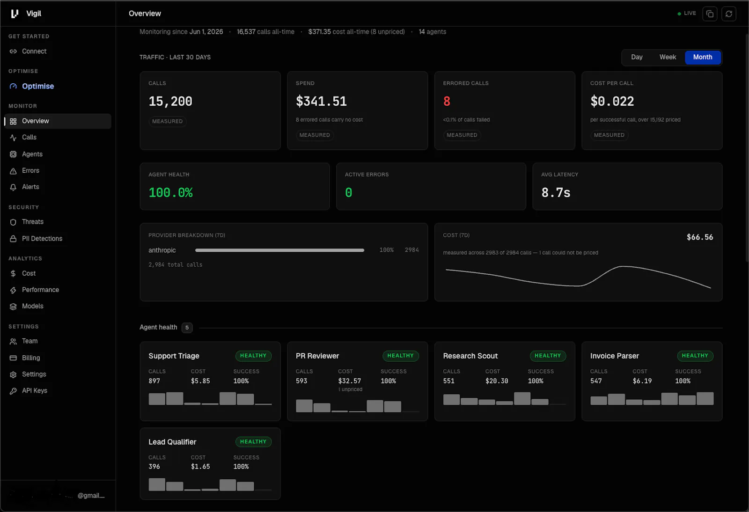Switch traffic range to Week
Viewport: 749px width, 512px height.
pos(668,57)
